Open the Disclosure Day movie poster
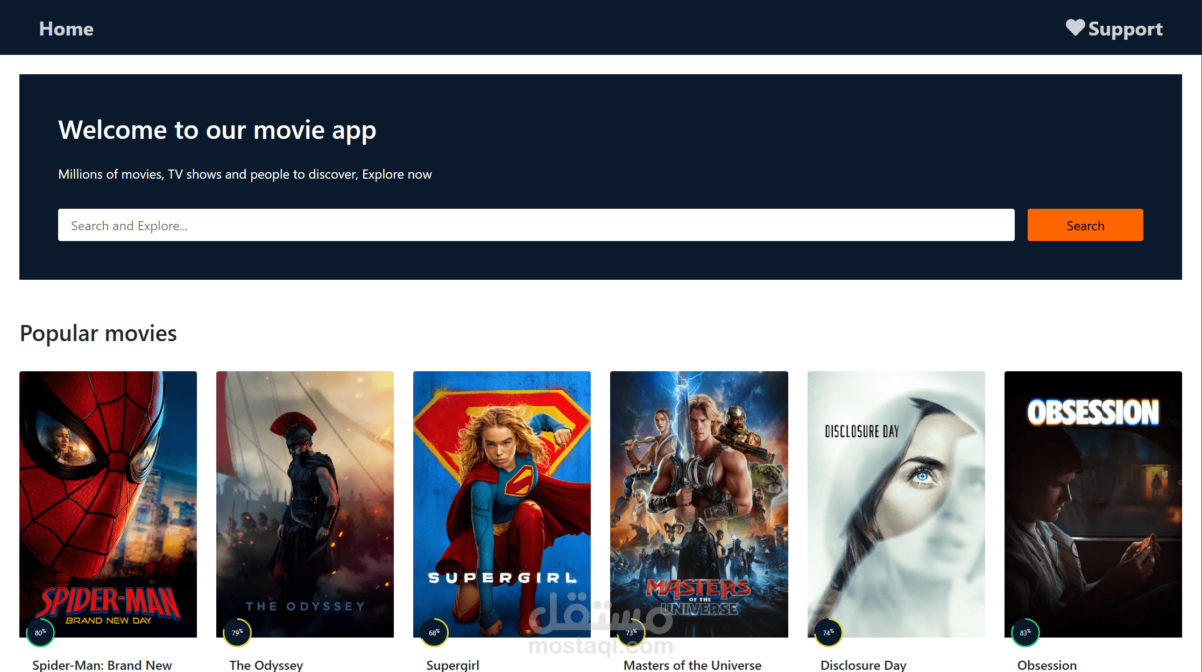This screenshot has width=1202, height=672. pos(896,504)
